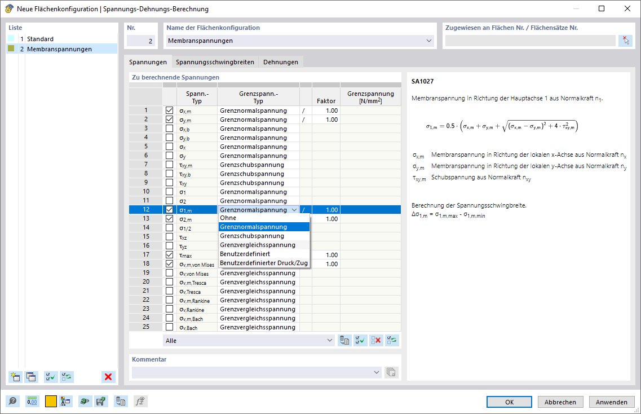The height and width of the screenshot is (414, 641).
Task: Choose Grenzvergleichsspannung in the open dropdown list
Action: 264,245
